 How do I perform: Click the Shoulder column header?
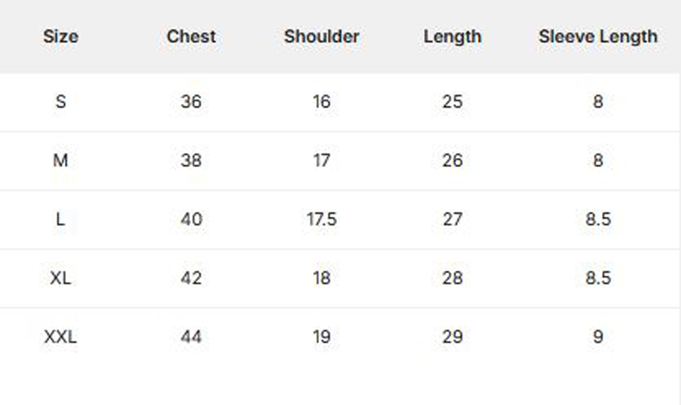[321, 37]
